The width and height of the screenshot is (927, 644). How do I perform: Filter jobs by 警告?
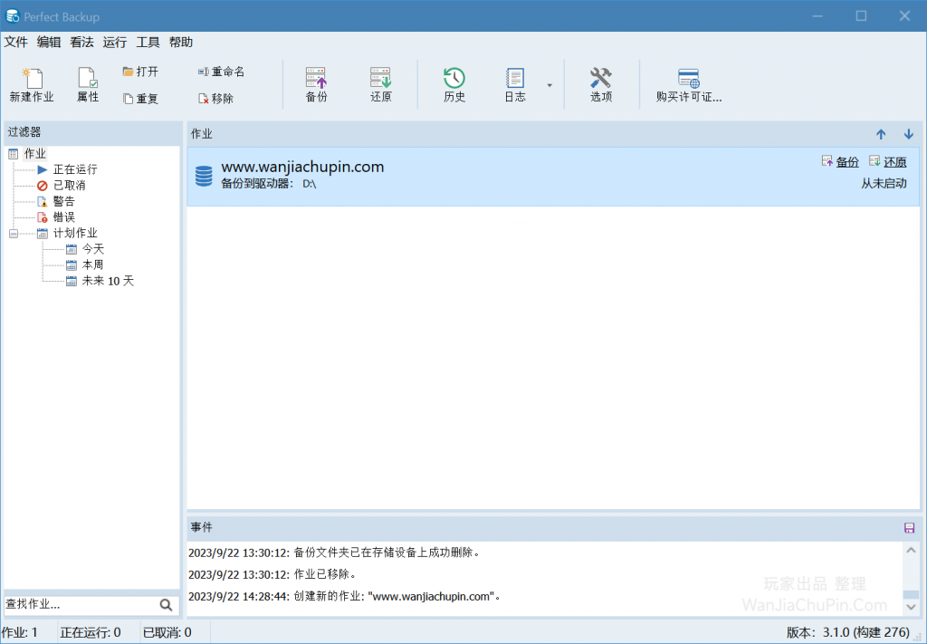64,202
